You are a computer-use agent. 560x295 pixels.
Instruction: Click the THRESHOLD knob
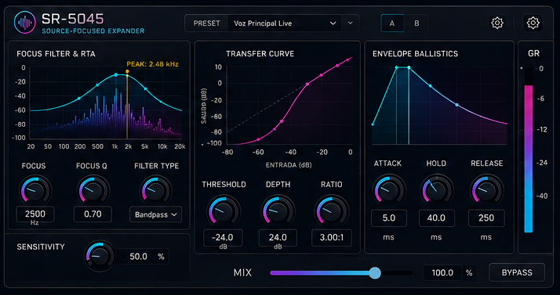point(224,210)
